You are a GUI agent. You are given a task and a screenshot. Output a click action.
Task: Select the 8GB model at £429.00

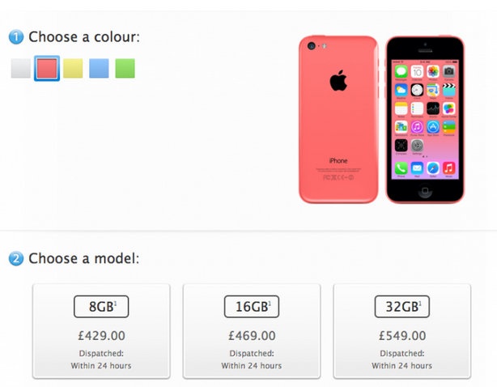point(101,331)
